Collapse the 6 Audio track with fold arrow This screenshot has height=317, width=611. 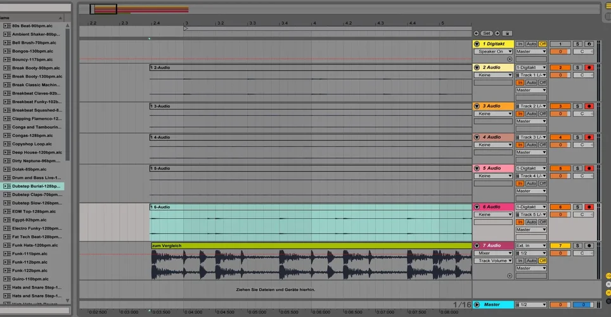[x=477, y=207]
